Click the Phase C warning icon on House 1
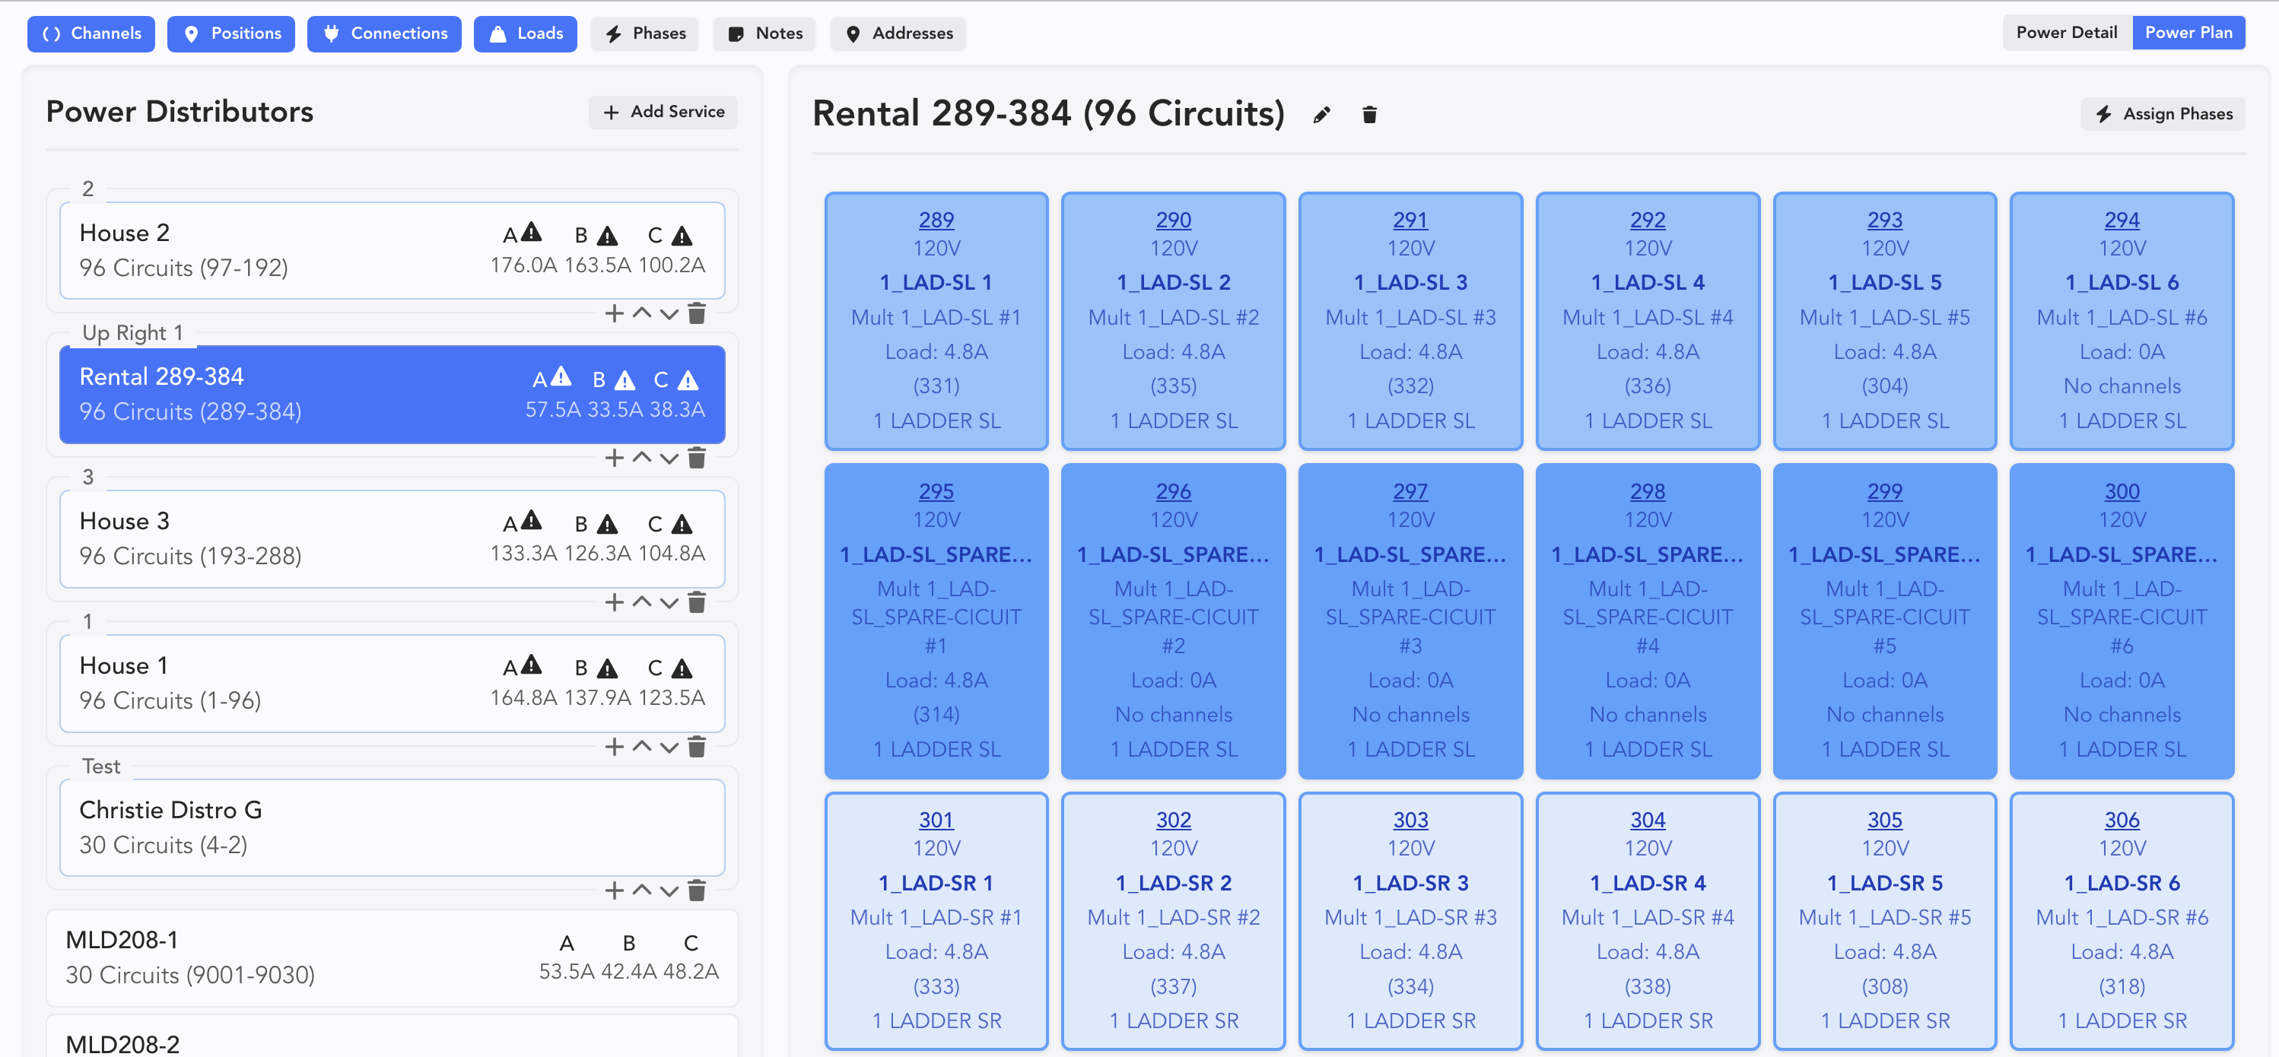Screen dimensions: 2279x1057 point(682,668)
